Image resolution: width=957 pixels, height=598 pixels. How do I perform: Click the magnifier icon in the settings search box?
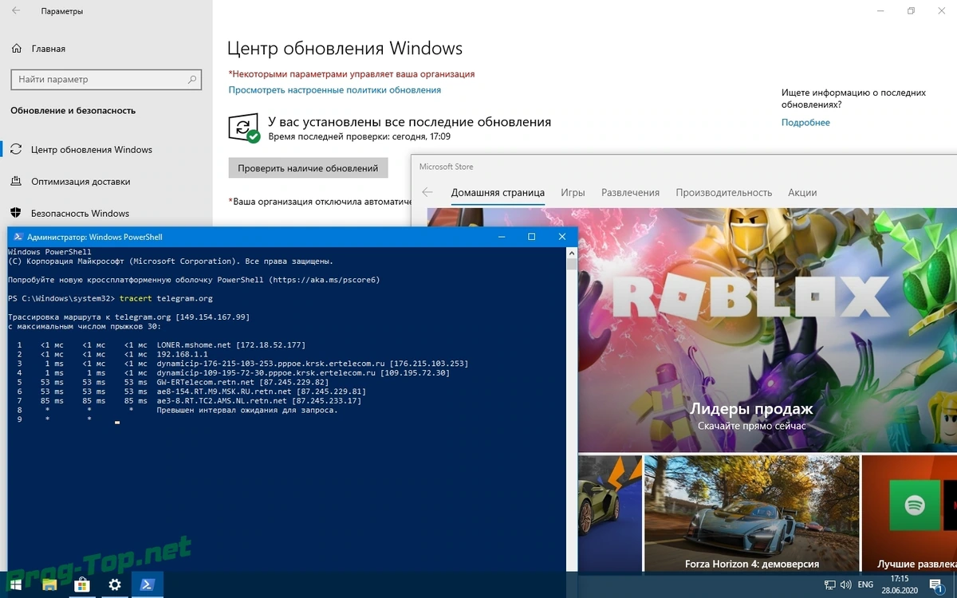tap(191, 80)
